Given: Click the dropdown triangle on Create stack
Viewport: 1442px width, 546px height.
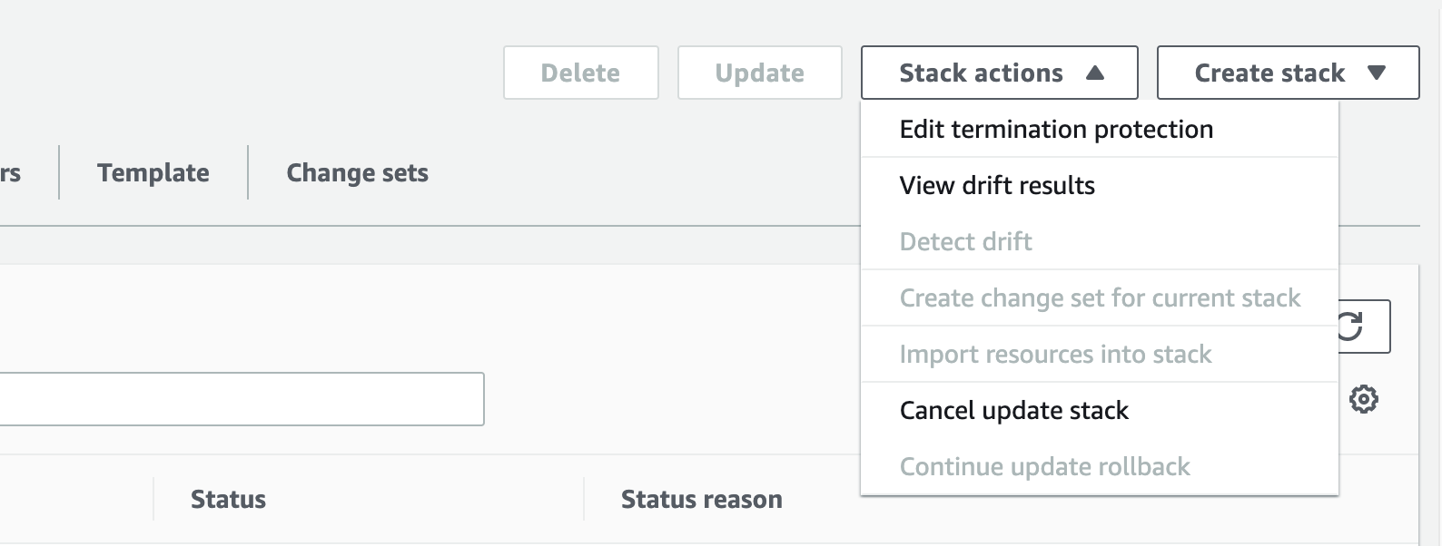Looking at the screenshot, I should 1376,73.
